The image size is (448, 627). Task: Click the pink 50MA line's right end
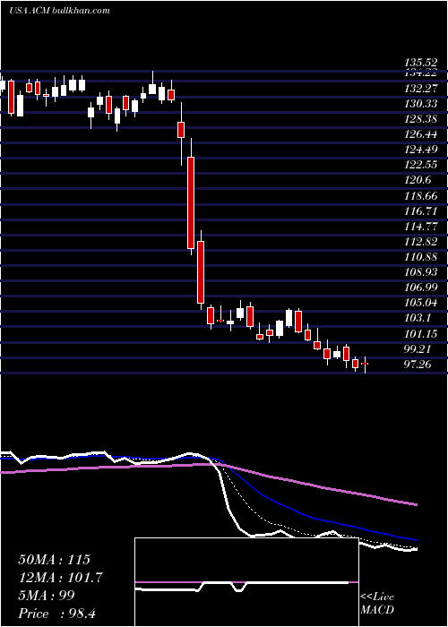(x=416, y=504)
